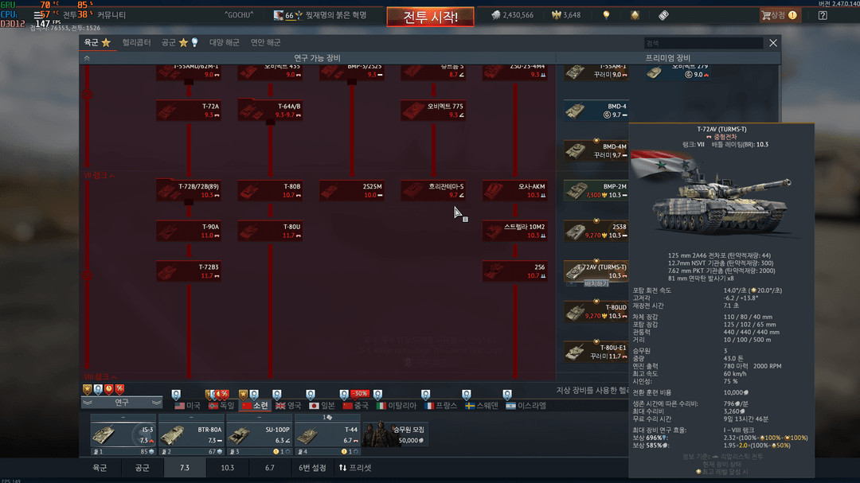The height and width of the screenshot is (483, 860).
Task: Select the T-80U vehicle in research tree
Action: coord(270,231)
